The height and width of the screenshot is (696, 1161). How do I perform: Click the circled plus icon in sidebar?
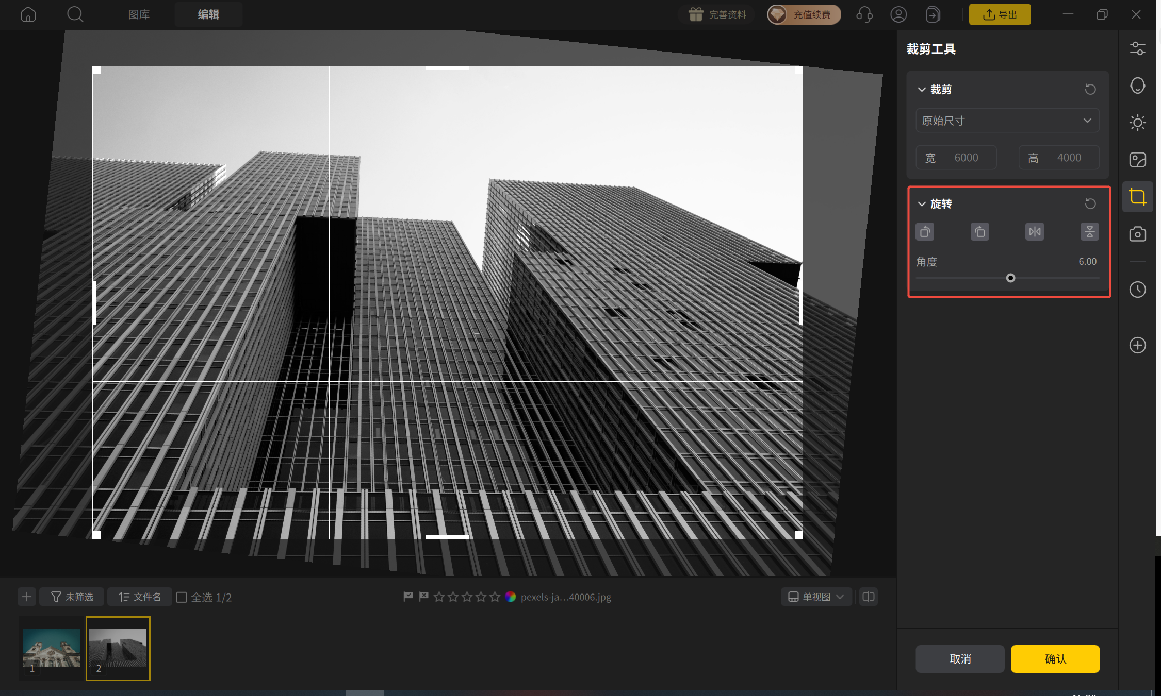tap(1137, 345)
